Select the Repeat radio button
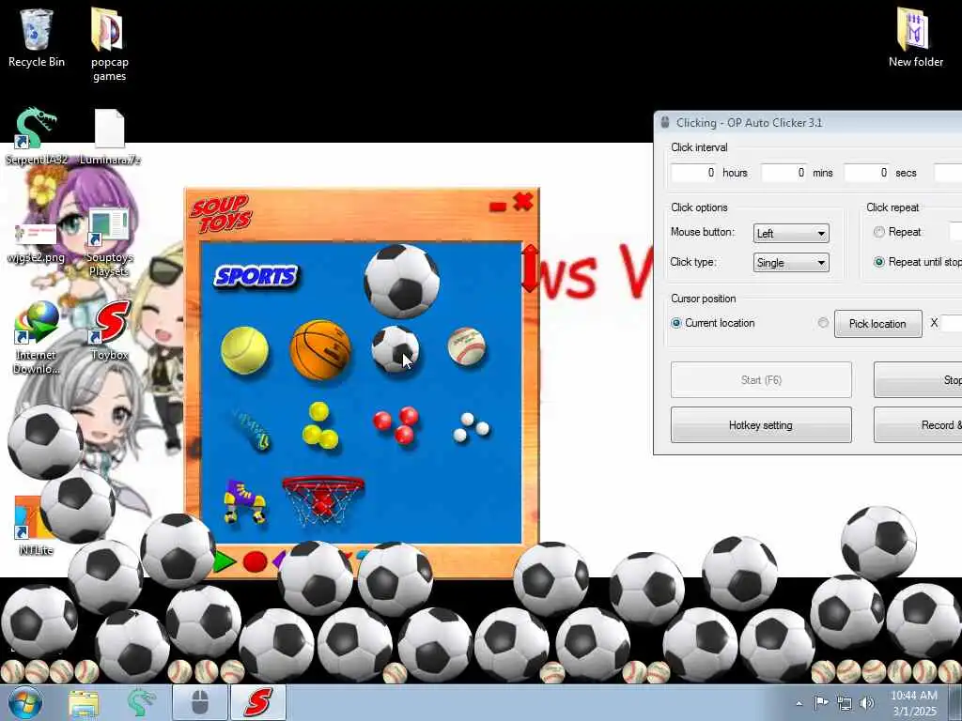The height and width of the screenshot is (721, 962). point(878,232)
